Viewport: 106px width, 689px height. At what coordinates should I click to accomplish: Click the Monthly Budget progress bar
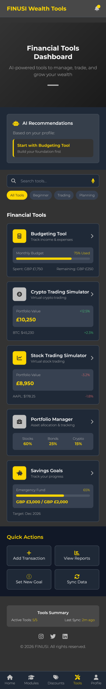[x=53, y=259]
